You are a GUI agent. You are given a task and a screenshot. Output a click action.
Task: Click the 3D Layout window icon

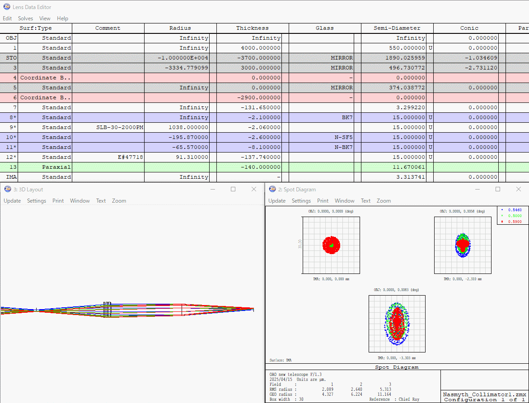pyautogui.click(x=8, y=190)
